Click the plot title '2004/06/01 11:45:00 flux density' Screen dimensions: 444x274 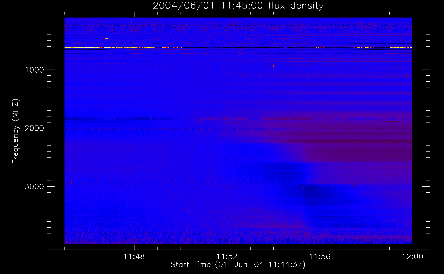pyautogui.click(x=238, y=5)
